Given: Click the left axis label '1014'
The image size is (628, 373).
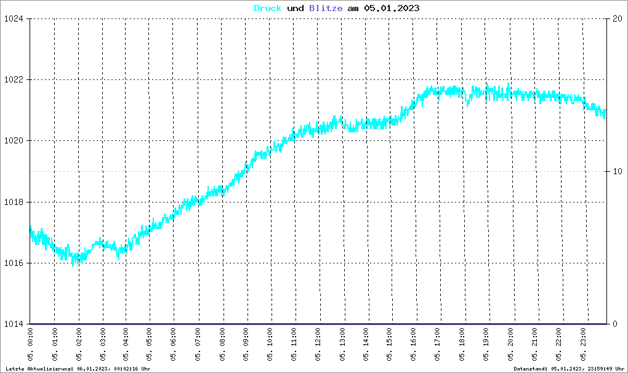Looking at the screenshot, I should tap(12, 324).
